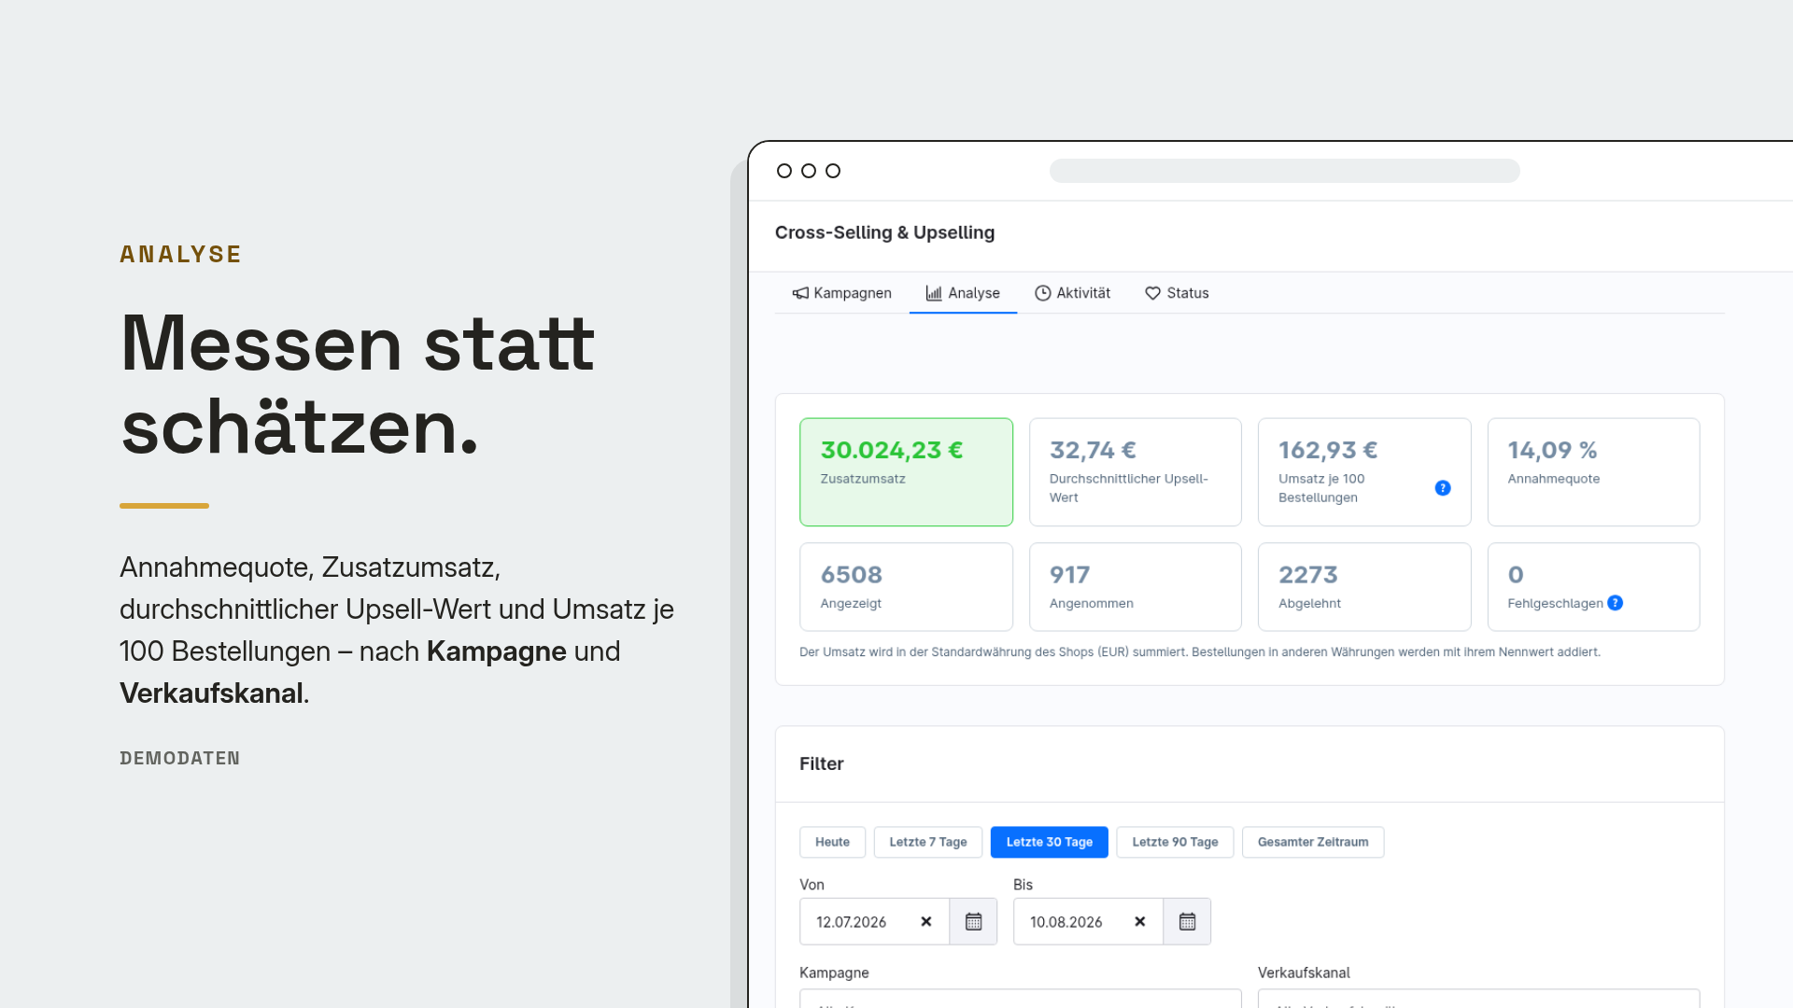This screenshot has width=1793, height=1008.
Task: Switch to the Analyse tab
Action: tap(963, 293)
